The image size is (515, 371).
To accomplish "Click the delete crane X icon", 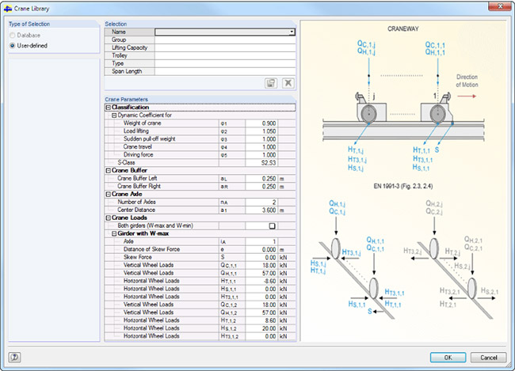I will click(x=288, y=82).
